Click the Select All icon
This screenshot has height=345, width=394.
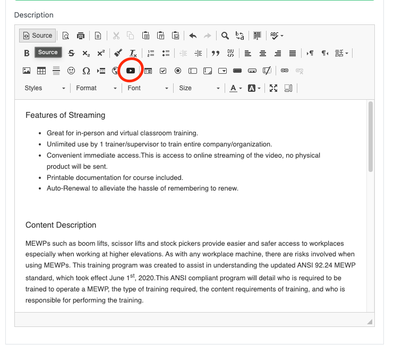pyautogui.click(x=258, y=36)
